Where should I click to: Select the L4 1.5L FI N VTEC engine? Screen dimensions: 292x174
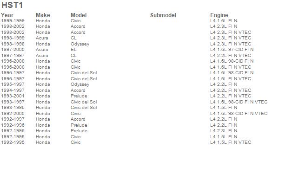(231, 142)
